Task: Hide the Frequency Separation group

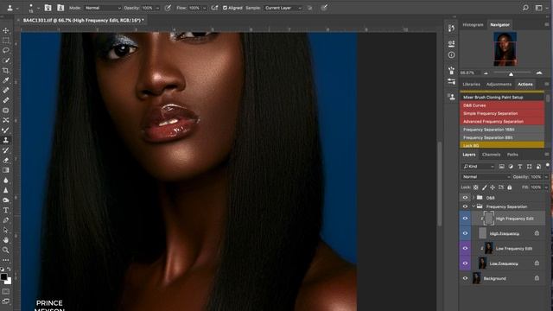Action: click(465, 206)
